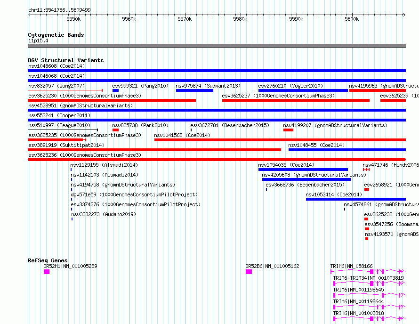Viewport: 419px width, 324px height.
Task: Click esv3891919 (Suktitipat2014) label
Action: tap(66, 145)
